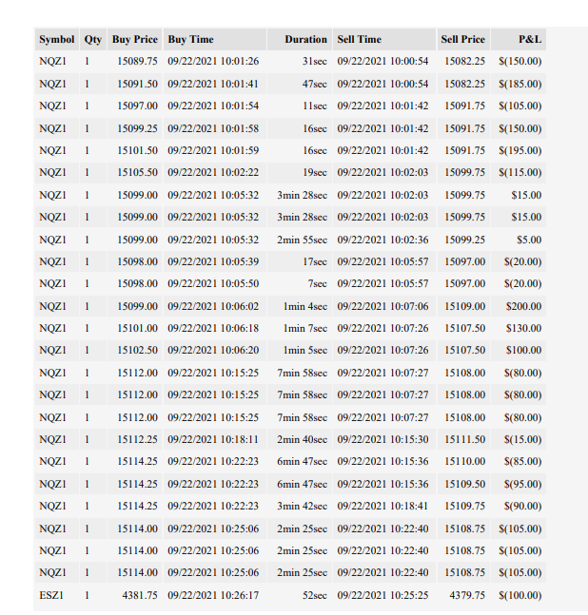588x615 pixels.
Task: Click the Duration column header
Action: coord(300,39)
